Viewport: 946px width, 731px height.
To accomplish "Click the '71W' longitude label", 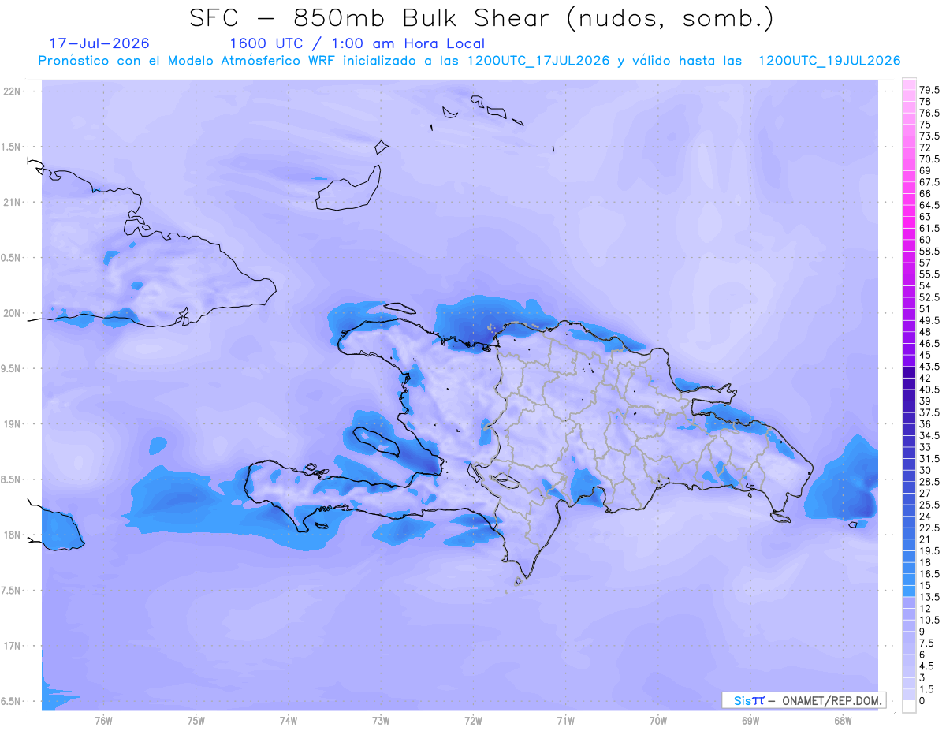I will click(565, 720).
